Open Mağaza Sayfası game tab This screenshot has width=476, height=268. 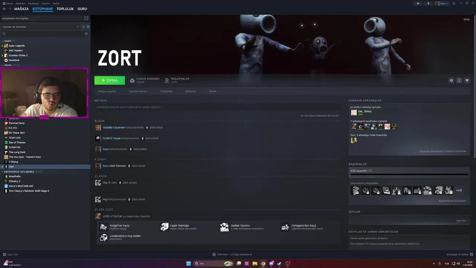(x=107, y=91)
